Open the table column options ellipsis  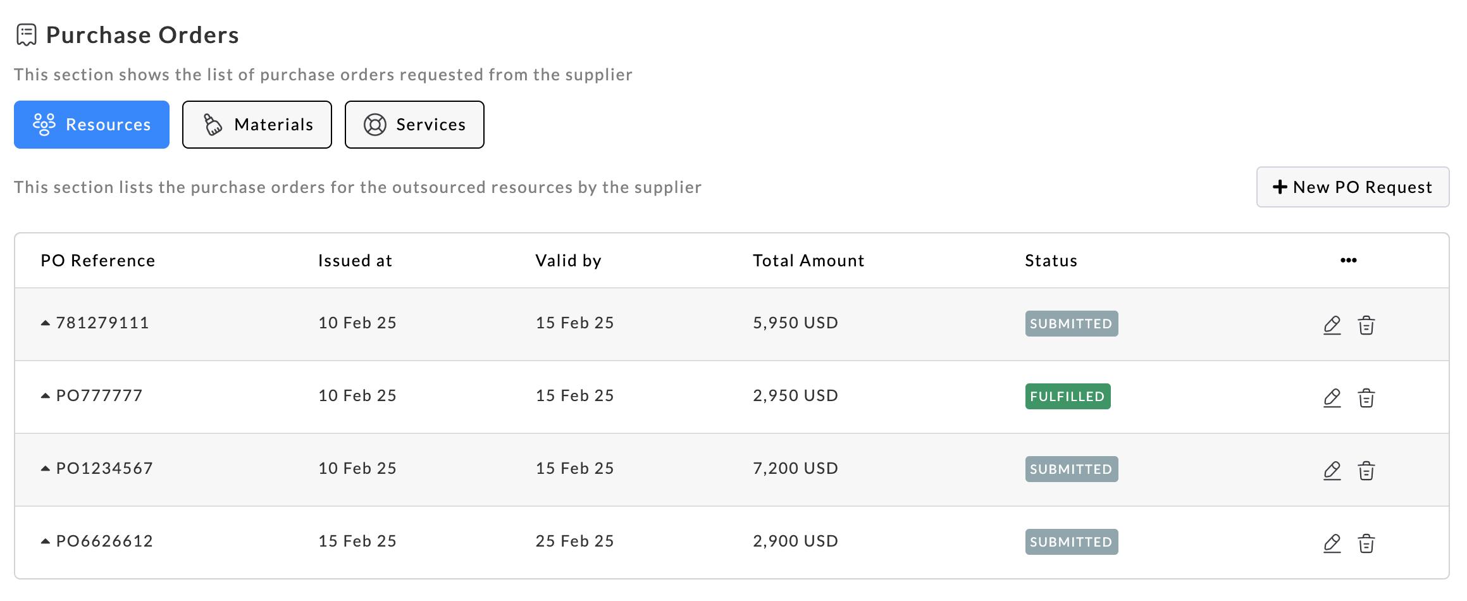pos(1348,260)
